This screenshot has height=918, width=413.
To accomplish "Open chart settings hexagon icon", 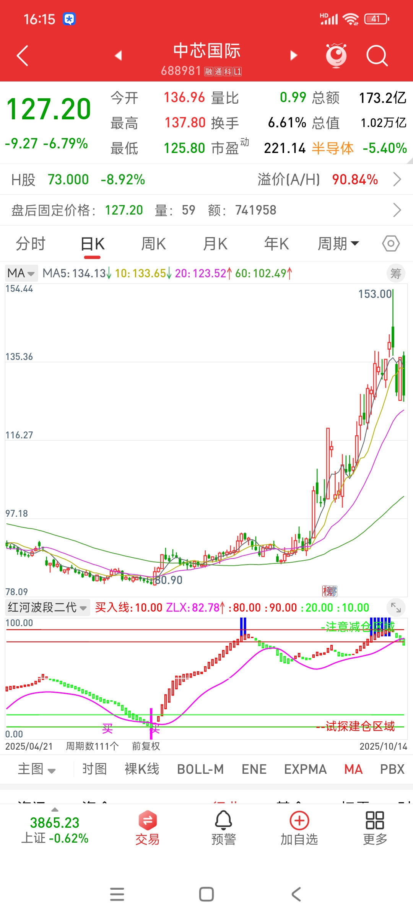I will pyautogui.click(x=391, y=244).
